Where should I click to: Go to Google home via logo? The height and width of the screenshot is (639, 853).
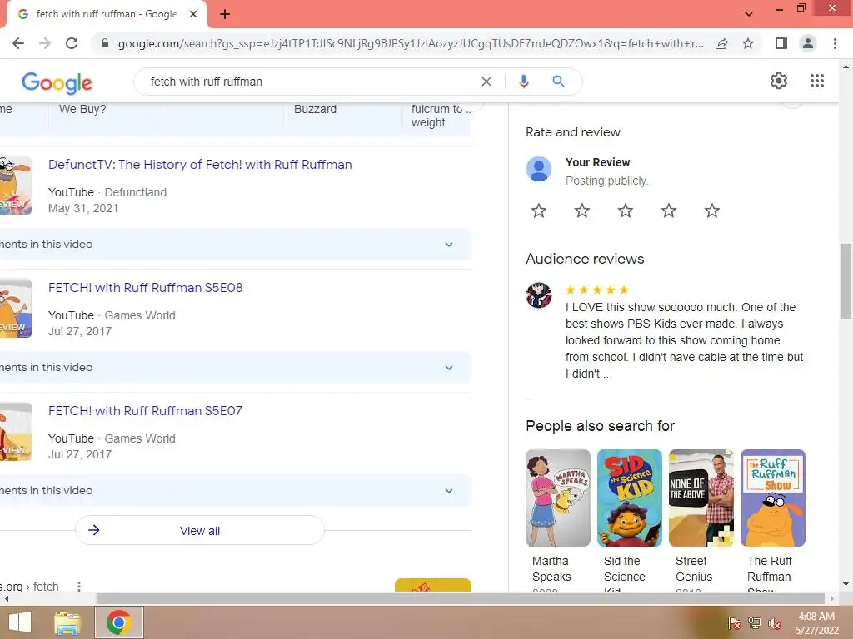[x=57, y=82]
